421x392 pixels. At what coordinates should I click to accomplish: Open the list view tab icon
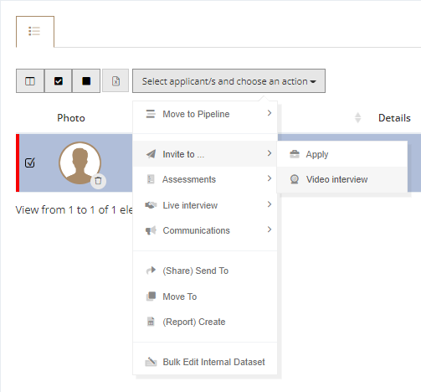click(34, 31)
